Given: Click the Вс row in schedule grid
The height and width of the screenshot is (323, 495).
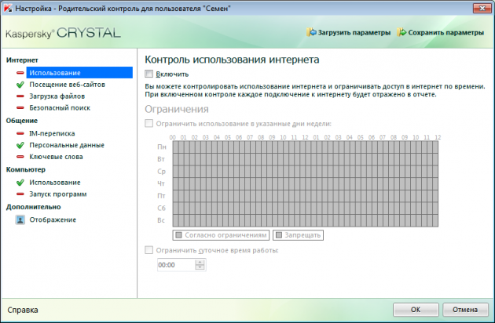Looking at the screenshot, I should (306, 220).
